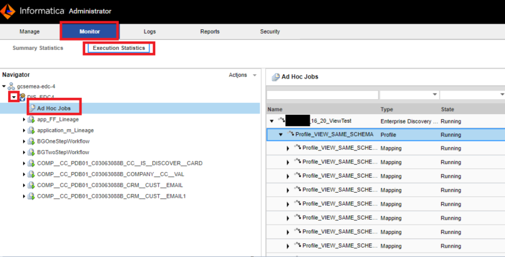Click the 'Enterprise Discovery ...' type cell
The width and height of the screenshot is (505, 257).
point(409,122)
